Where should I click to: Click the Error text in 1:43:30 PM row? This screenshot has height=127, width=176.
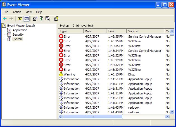[67, 70]
